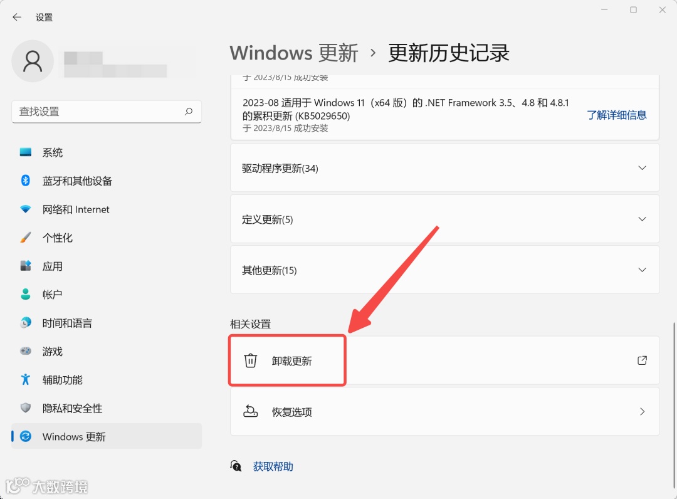This screenshot has width=677, height=499.
Task: Click the 查找设置 search field
Action: coord(107,112)
